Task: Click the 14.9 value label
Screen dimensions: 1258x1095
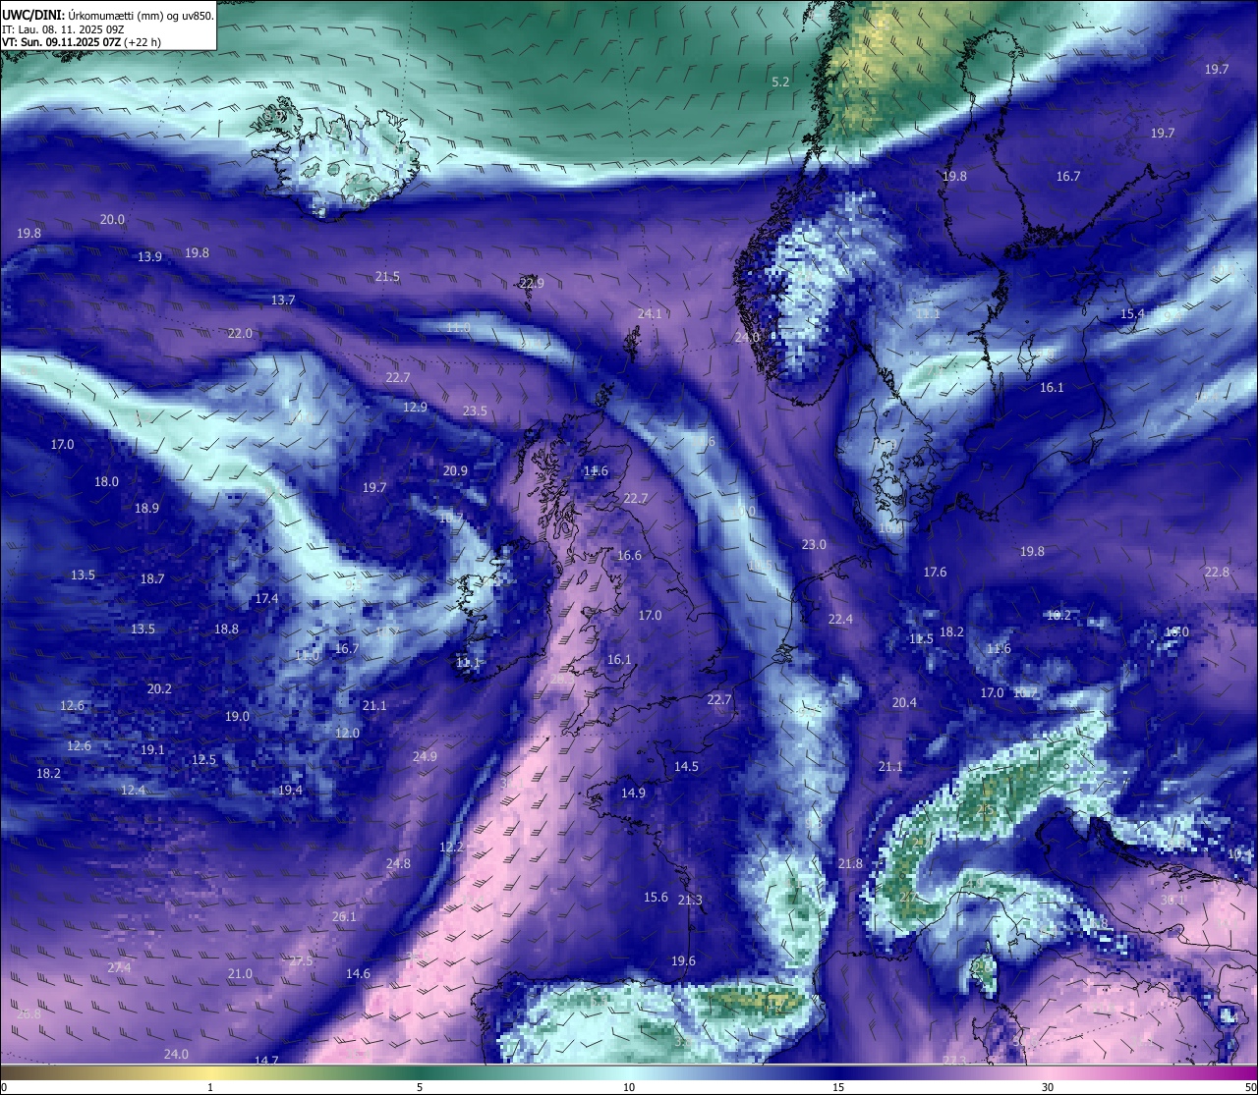Action: coord(633,794)
